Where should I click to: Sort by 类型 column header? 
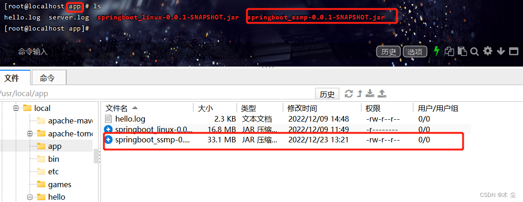pos(249,108)
